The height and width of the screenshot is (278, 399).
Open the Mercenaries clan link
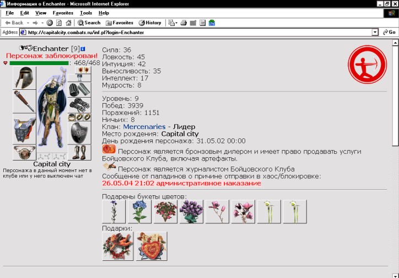[144, 127]
